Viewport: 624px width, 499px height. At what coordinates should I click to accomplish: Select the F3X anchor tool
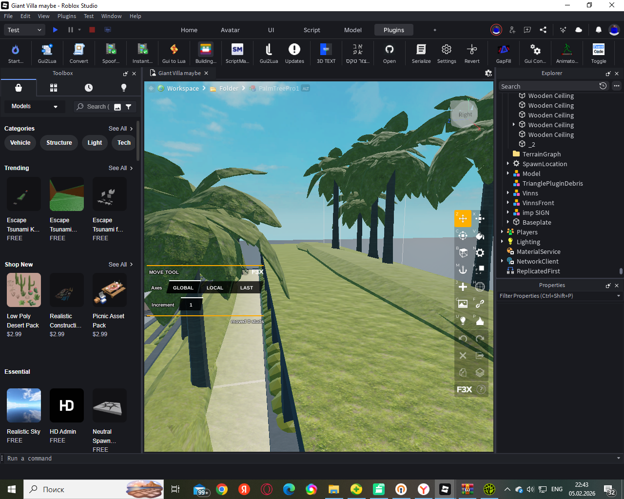click(463, 269)
